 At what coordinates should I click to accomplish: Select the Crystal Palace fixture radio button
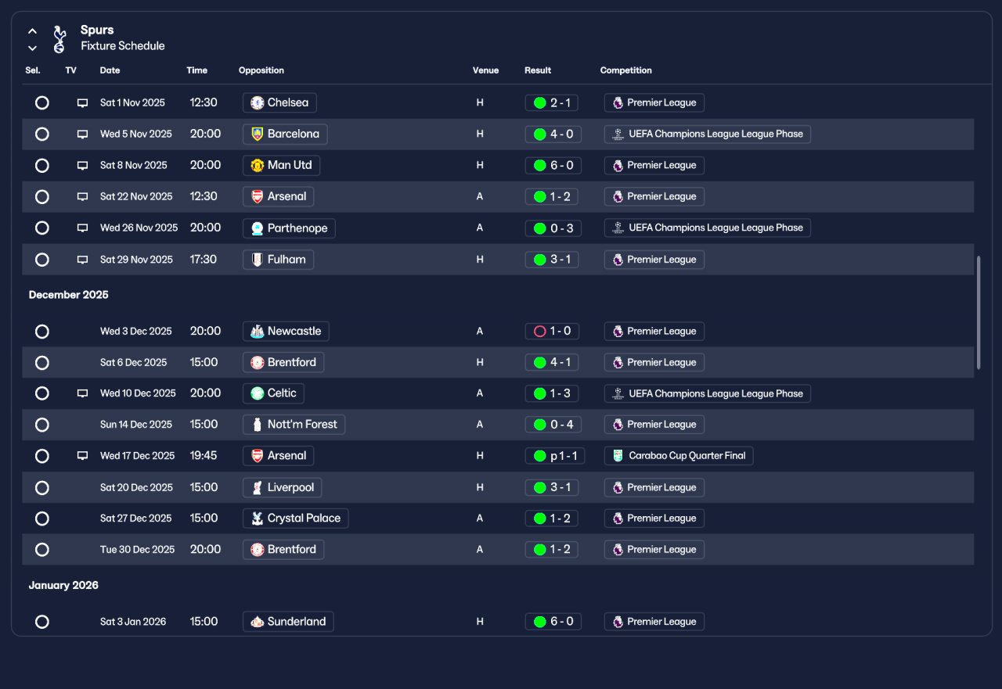pyautogui.click(x=42, y=519)
